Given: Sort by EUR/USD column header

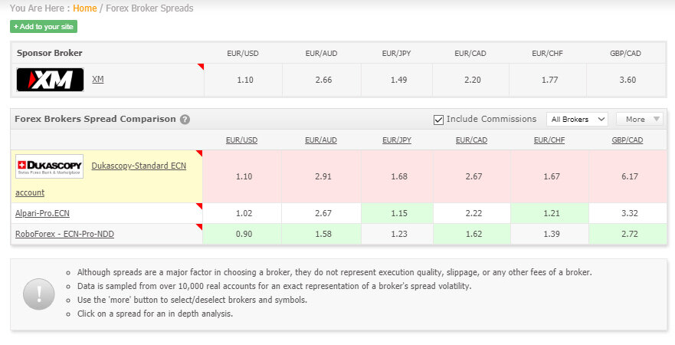Looking at the screenshot, I should tap(241, 140).
